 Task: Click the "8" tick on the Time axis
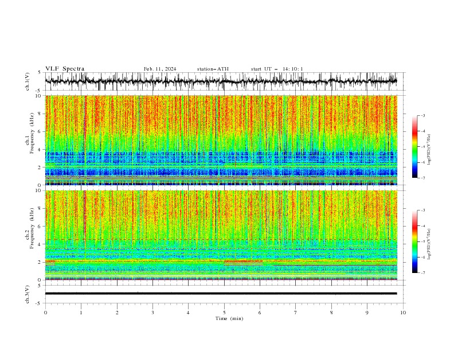pos(331,313)
